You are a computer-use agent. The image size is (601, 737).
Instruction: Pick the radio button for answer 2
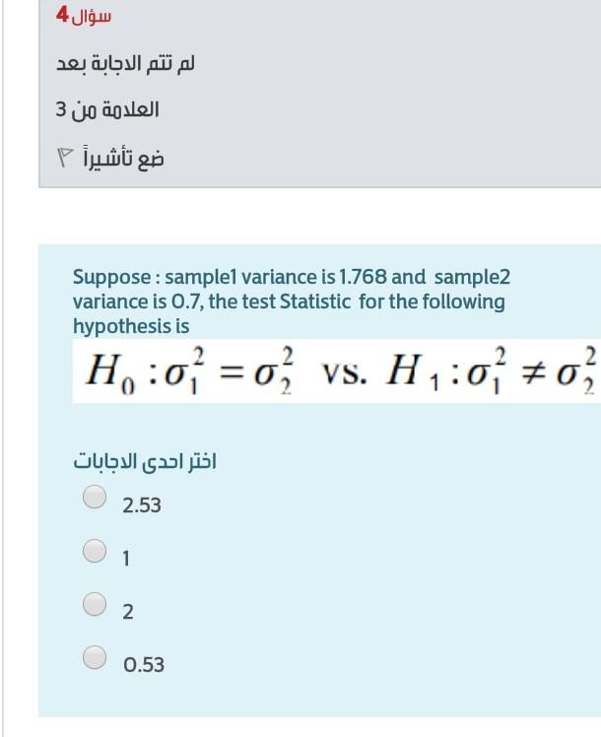tap(95, 604)
